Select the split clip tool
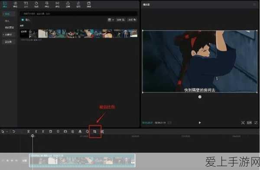This screenshot has height=170, width=260. [x=29, y=132]
